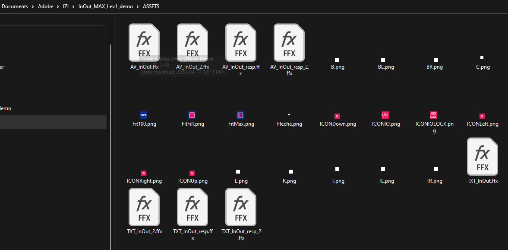Click the Fit100.png file name label
Image resolution: width=508 pixels, height=250 pixels.
pyautogui.click(x=144, y=124)
